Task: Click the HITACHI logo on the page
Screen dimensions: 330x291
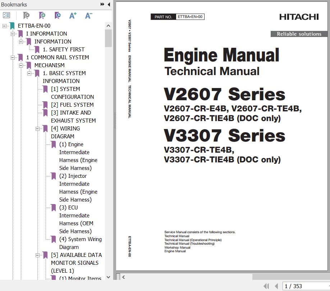Action: (299, 17)
